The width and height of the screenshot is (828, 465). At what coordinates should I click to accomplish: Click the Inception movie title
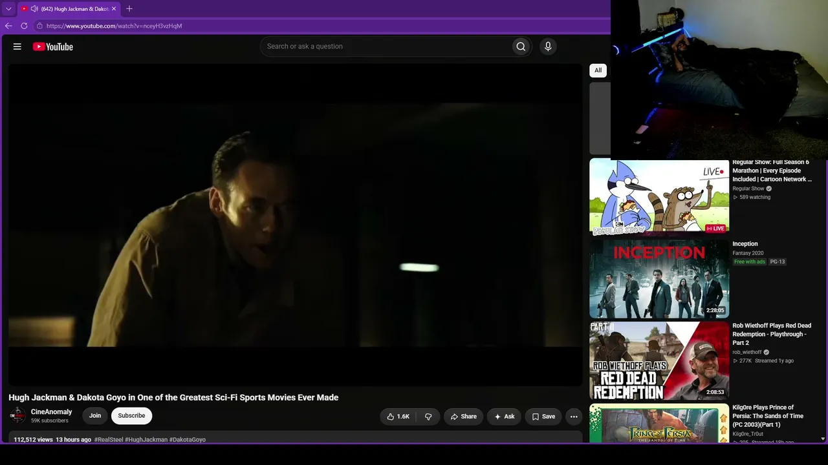click(745, 244)
